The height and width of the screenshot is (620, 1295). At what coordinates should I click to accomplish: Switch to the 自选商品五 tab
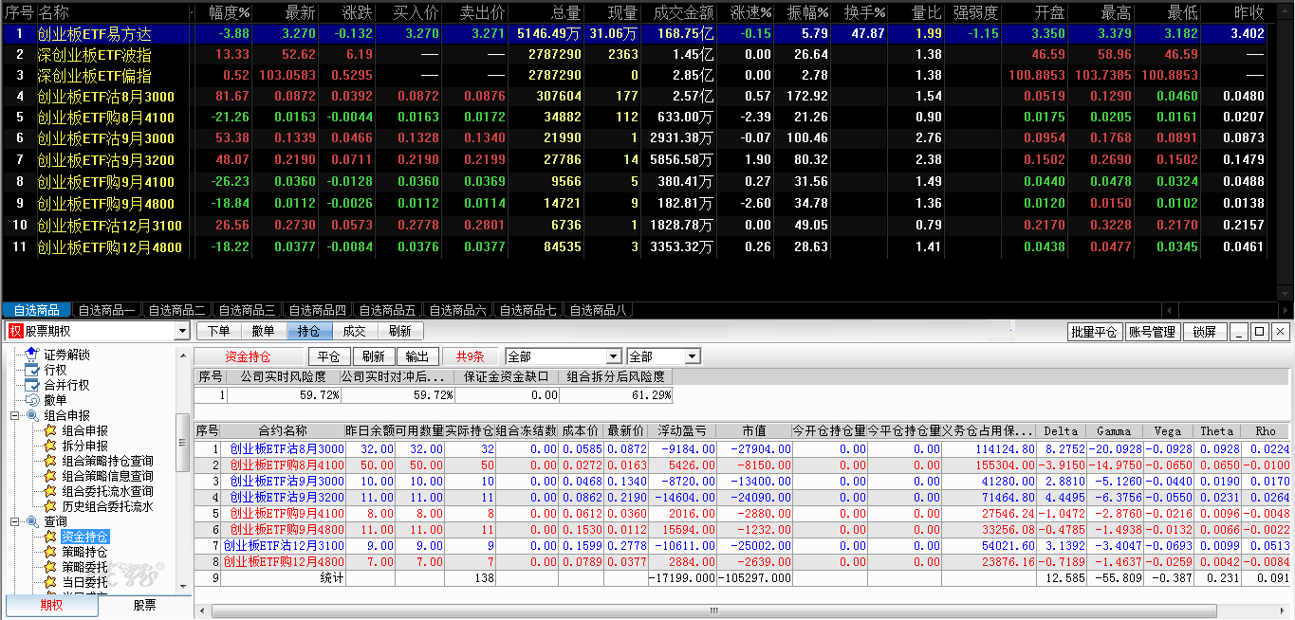pos(387,310)
